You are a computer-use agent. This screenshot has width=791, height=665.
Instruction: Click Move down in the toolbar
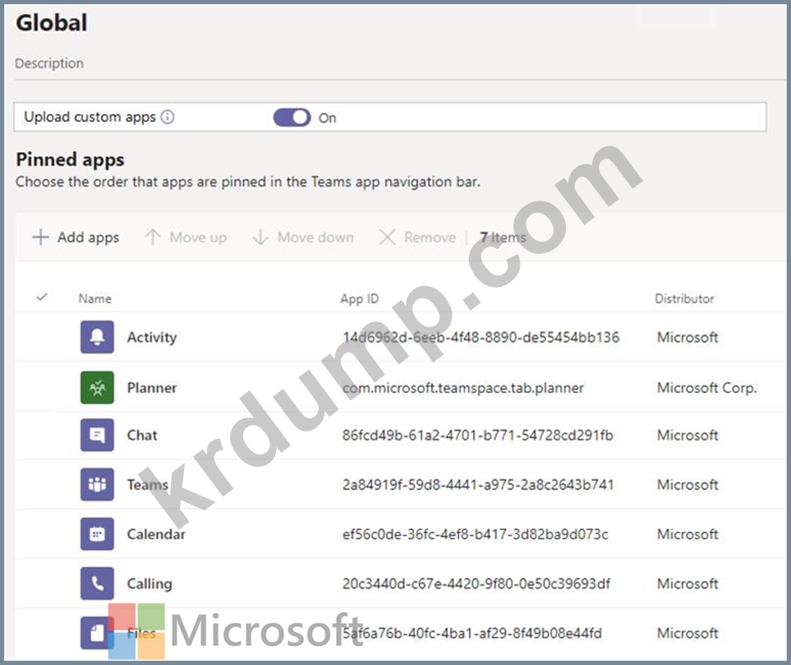(x=303, y=238)
